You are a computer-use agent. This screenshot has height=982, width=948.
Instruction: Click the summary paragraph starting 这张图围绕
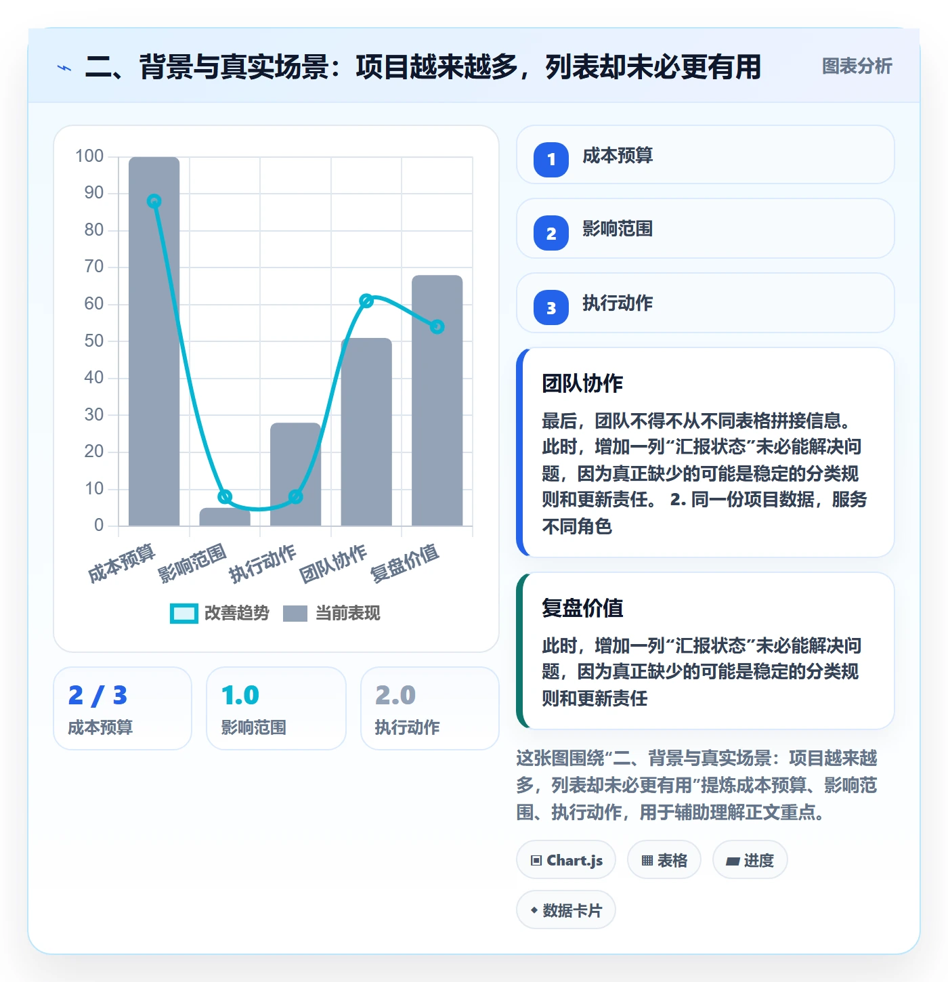697,785
